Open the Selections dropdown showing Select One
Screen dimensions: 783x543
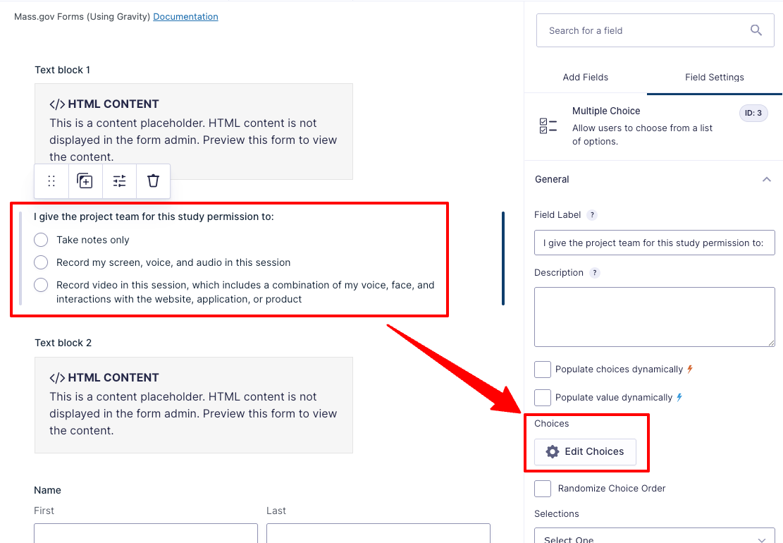tap(654, 537)
